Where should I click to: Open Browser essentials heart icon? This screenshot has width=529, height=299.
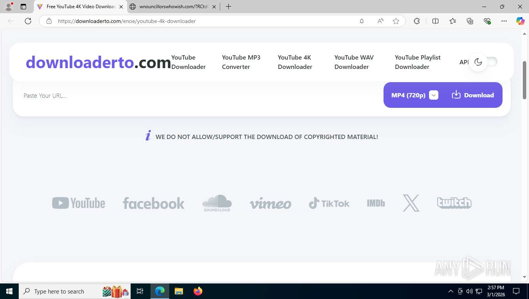coord(487,21)
